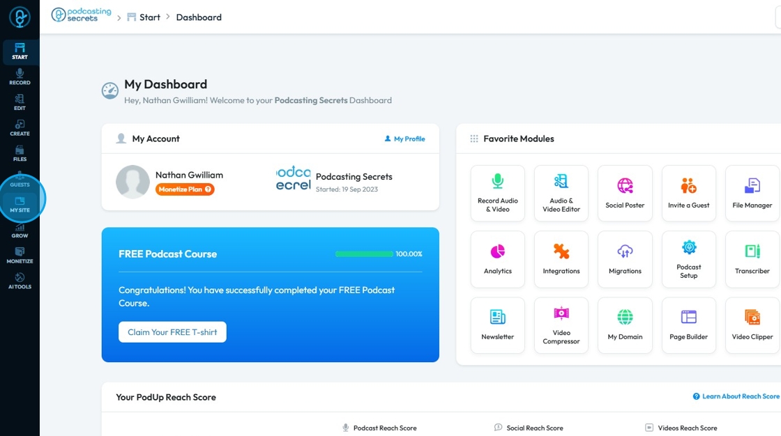Open the Analytics module
781x436 pixels.
498,259
